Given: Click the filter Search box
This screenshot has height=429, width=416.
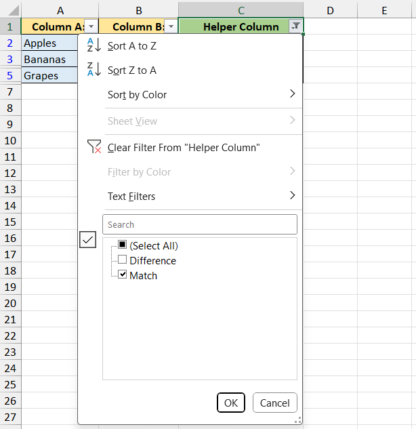Looking at the screenshot, I should click(x=200, y=224).
